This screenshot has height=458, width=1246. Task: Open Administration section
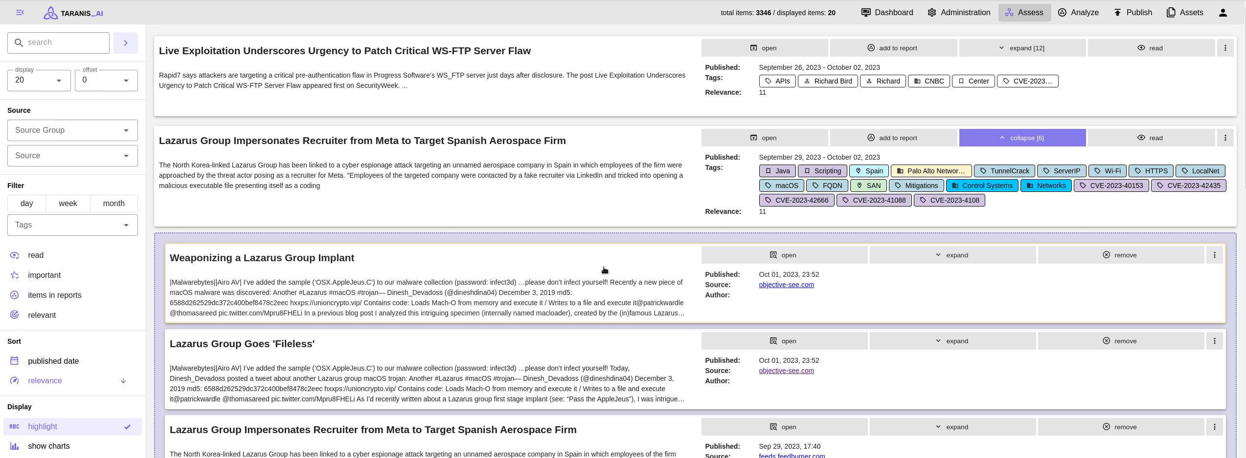(x=959, y=13)
